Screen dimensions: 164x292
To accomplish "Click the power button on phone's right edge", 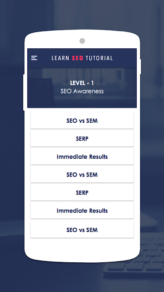I will [141, 67].
